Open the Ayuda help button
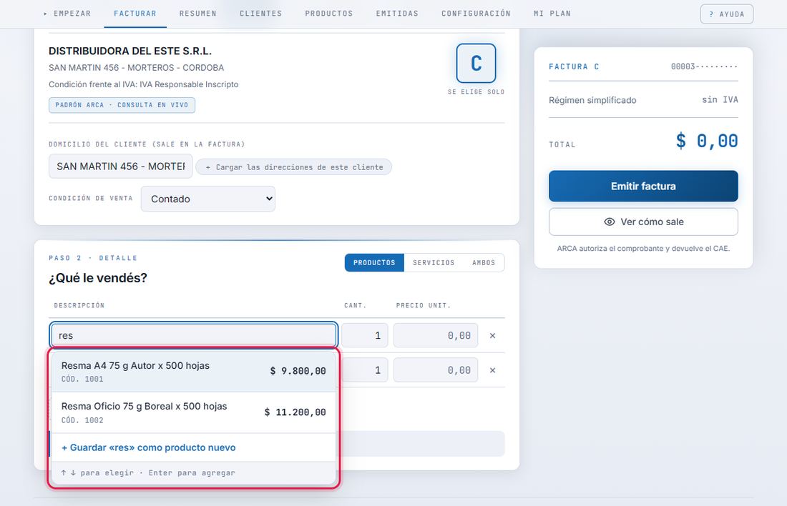 [x=727, y=14]
